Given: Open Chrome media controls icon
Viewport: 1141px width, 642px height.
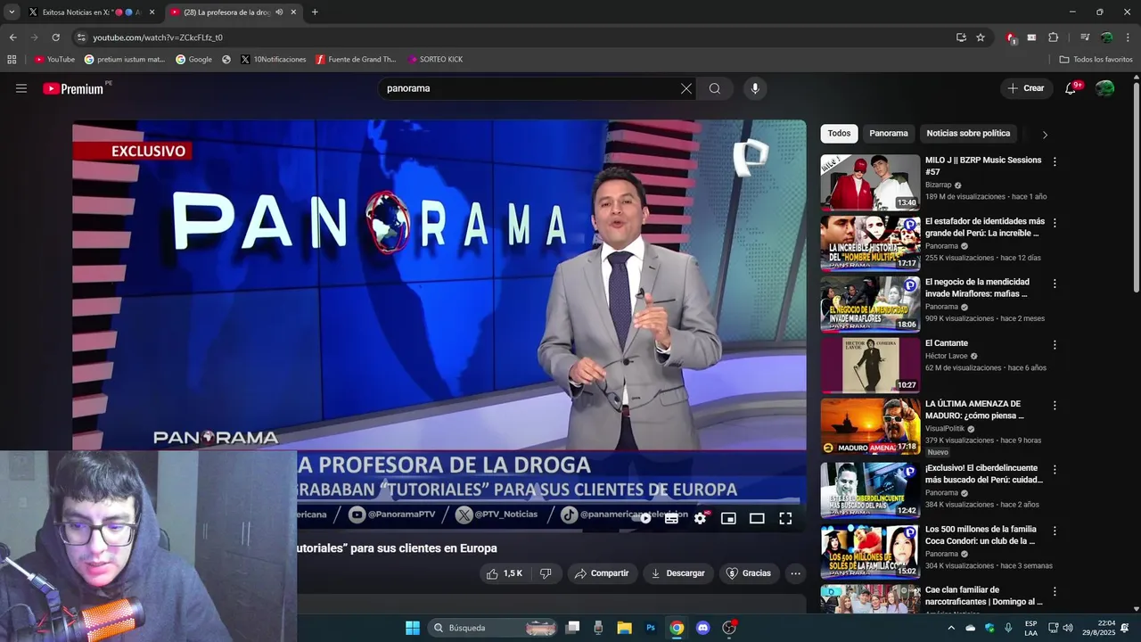Looking at the screenshot, I should click(1085, 37).
